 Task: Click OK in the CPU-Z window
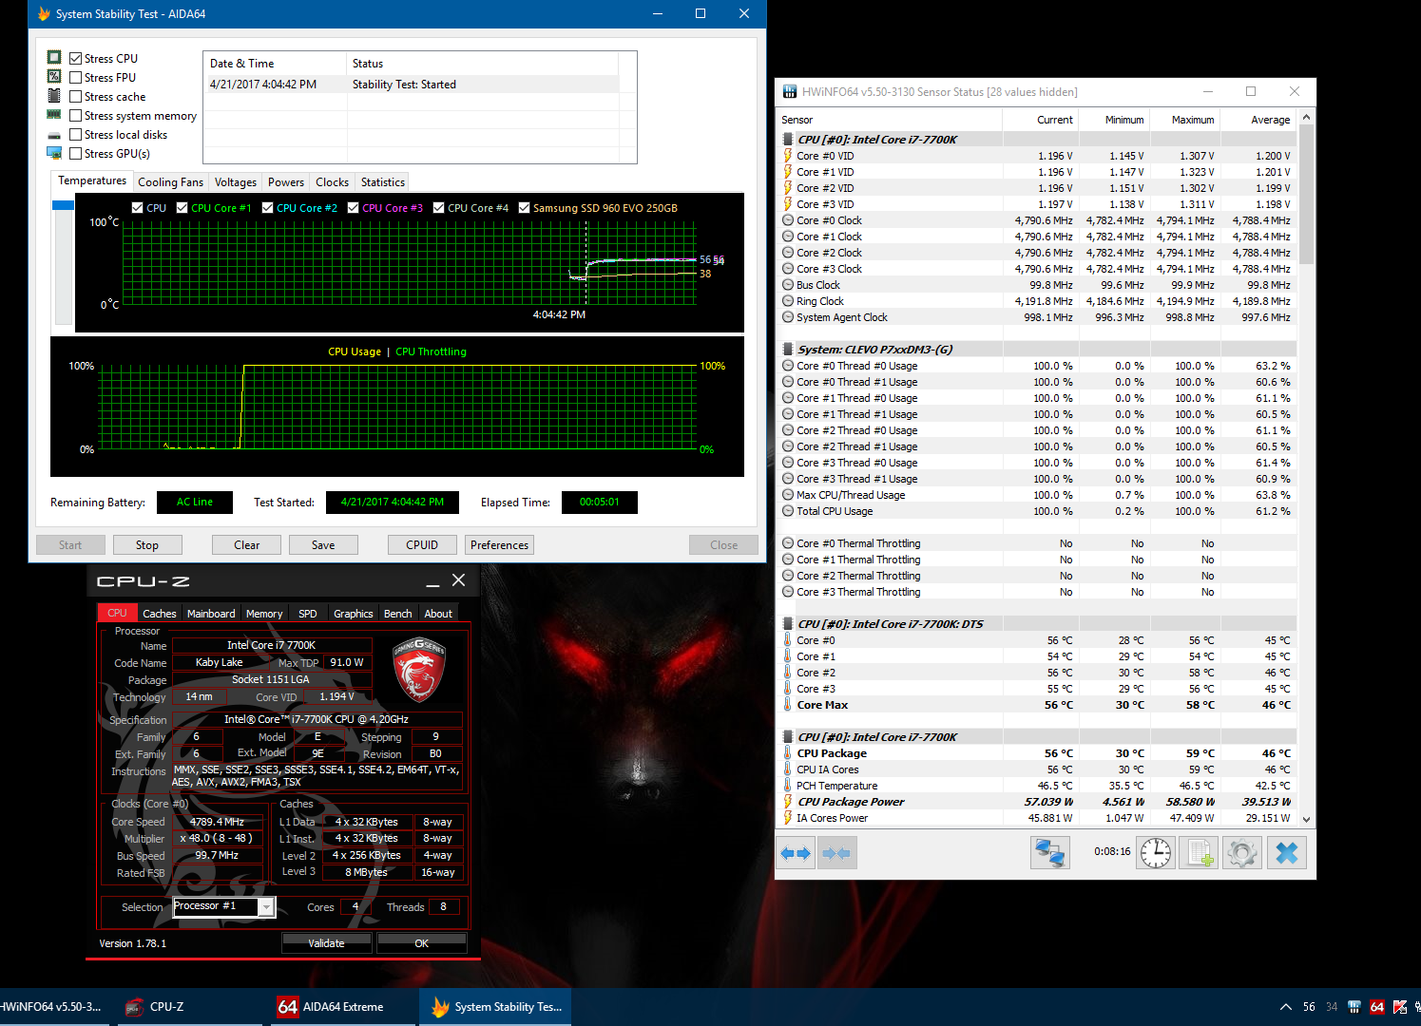tap(421, 943)
